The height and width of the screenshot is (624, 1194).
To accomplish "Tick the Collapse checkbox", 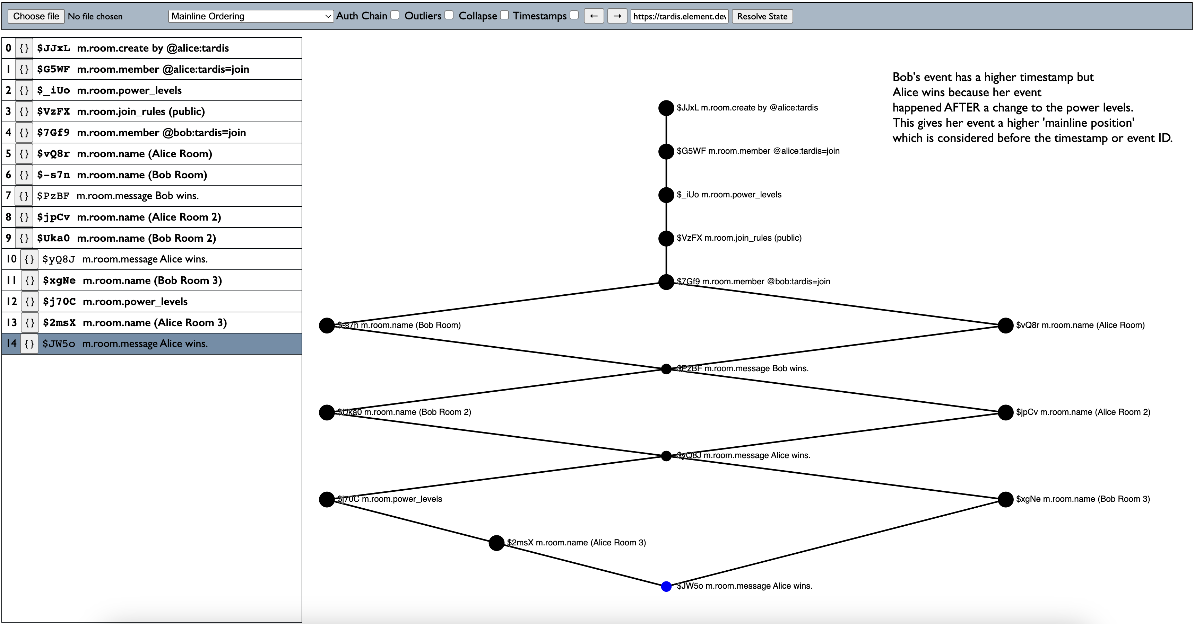I will click(504, 15).
